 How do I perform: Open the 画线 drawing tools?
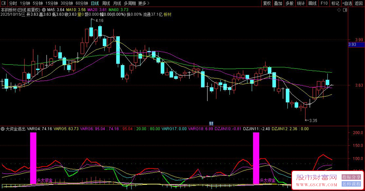[312, 3]
